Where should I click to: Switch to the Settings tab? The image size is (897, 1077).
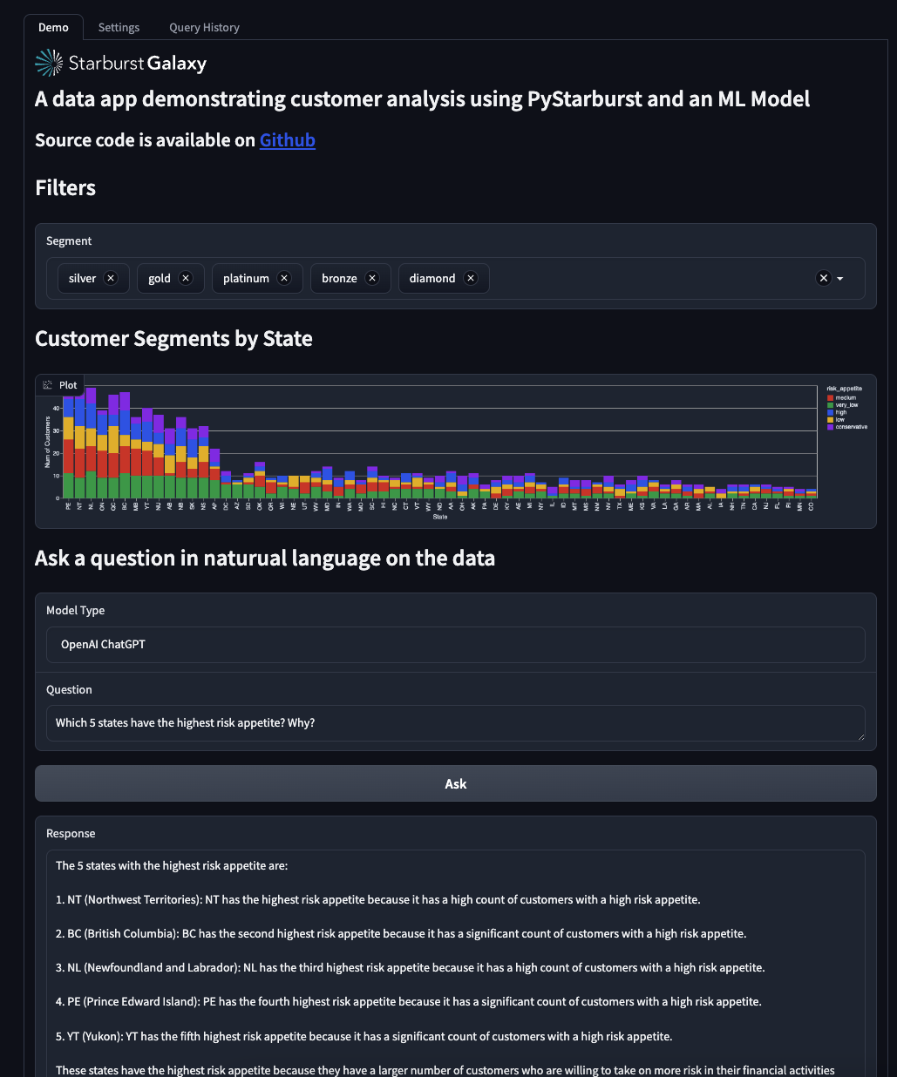[119, 27]
